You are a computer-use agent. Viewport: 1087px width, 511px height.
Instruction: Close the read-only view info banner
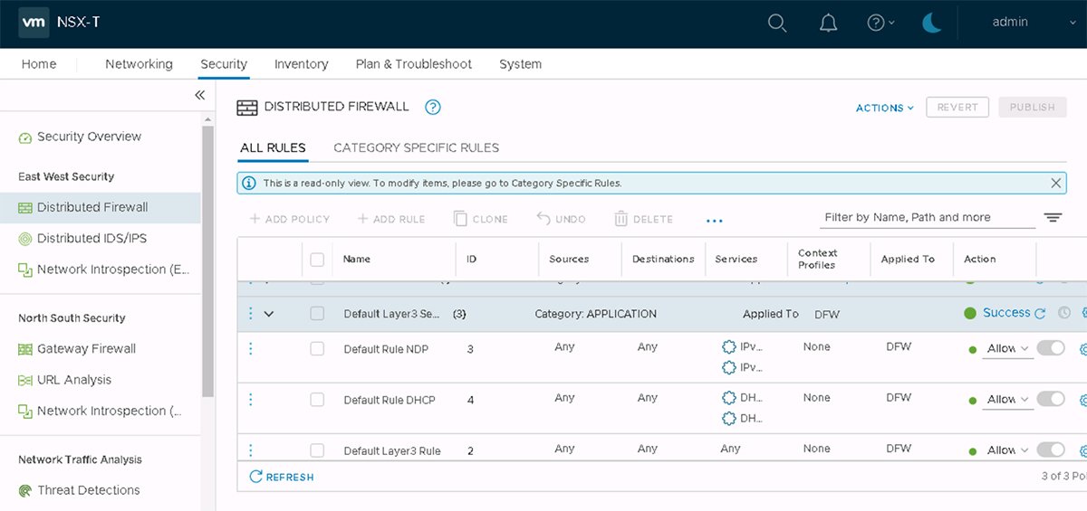[x=1056, y=183]
